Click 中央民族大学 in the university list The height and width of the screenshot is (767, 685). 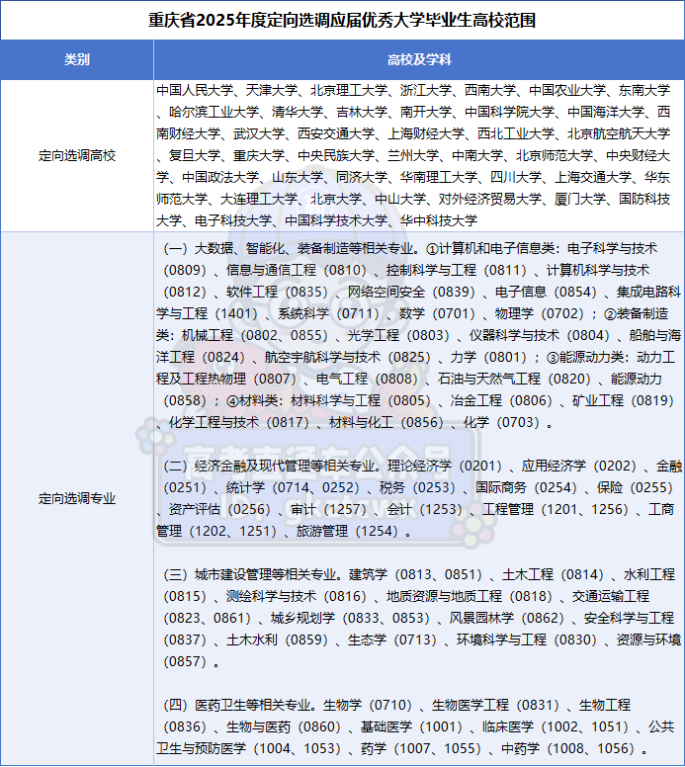click(336, 155)
